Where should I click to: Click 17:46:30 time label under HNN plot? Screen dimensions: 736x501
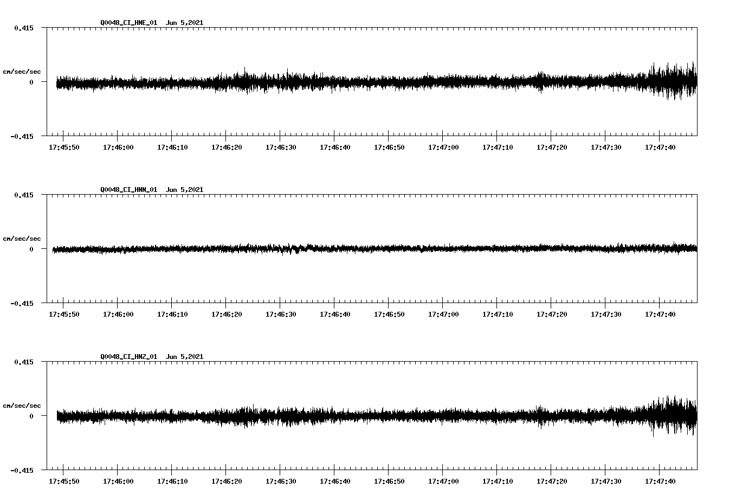pos(281,314)
